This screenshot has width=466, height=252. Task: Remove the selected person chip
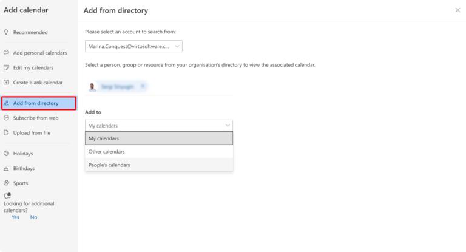coord(143,86)
